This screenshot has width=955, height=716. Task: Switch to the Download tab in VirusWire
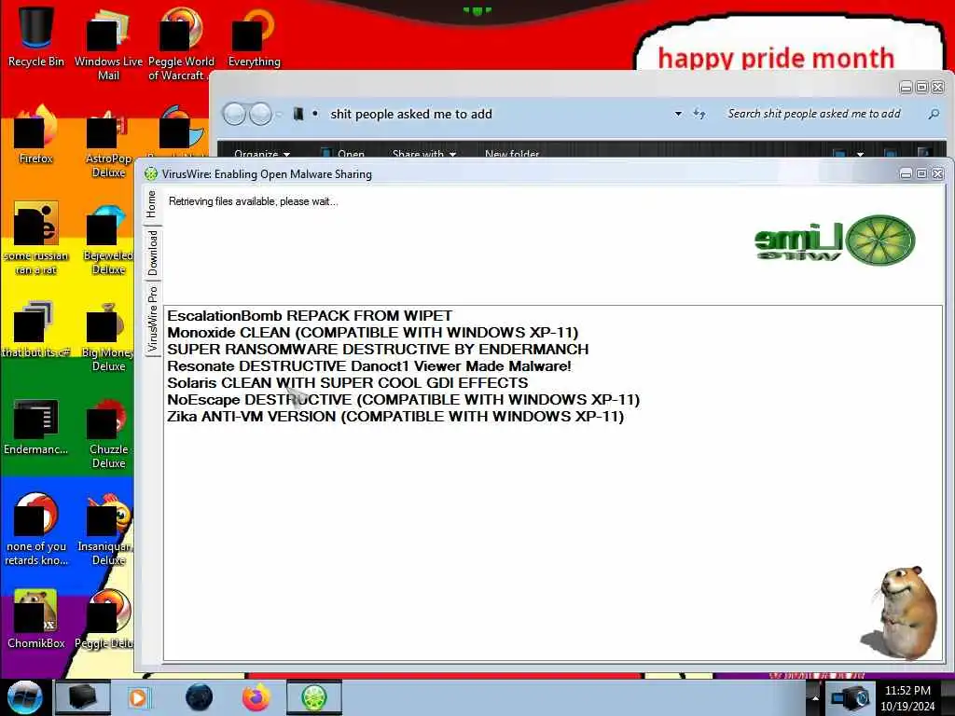152,253
